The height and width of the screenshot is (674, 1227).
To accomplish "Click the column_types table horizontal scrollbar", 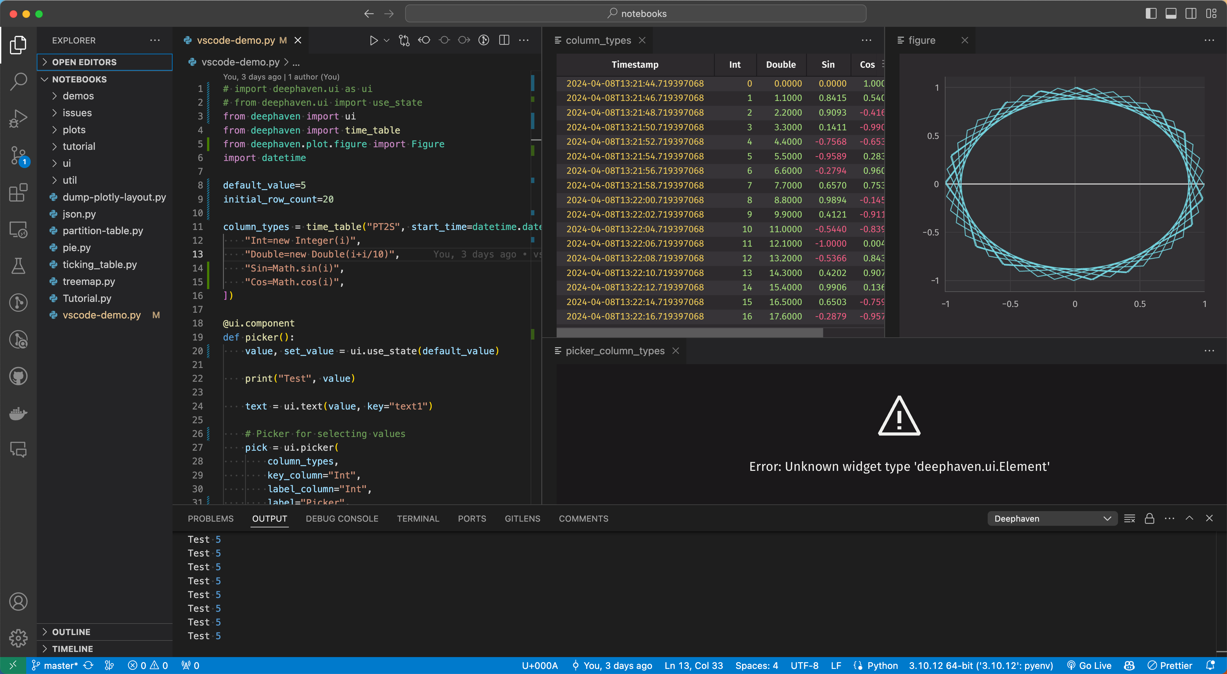I will [x=689, y=332].
